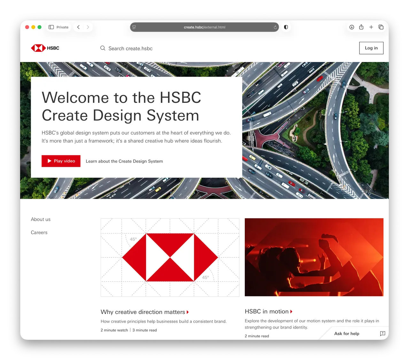The height and width of the screenshot is (360, 409).
Task: Click the '3 minute read' text
Action: pos(144,330)
